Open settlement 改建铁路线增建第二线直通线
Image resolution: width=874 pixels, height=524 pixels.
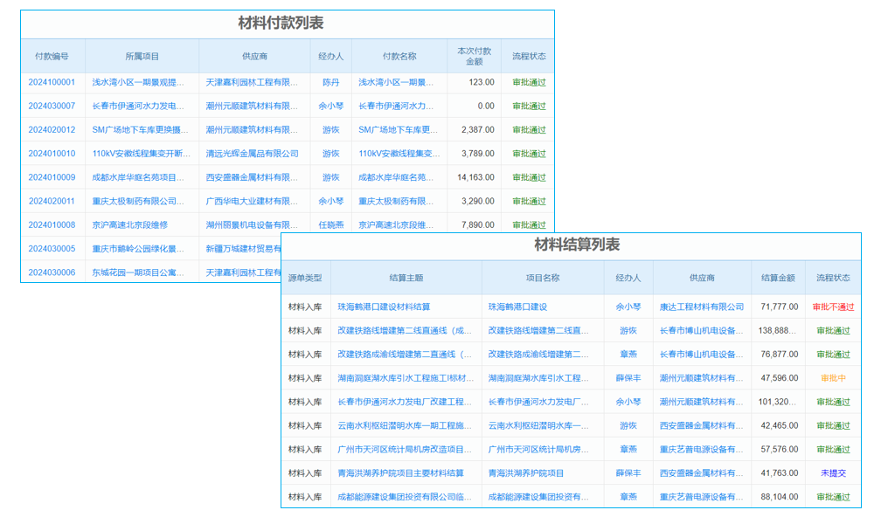coord(403,330)
